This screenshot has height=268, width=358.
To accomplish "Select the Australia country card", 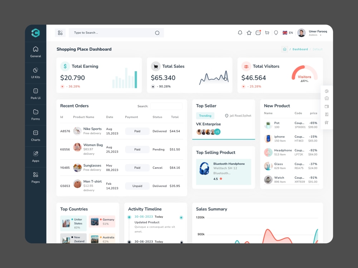I will tap(102, 238).
